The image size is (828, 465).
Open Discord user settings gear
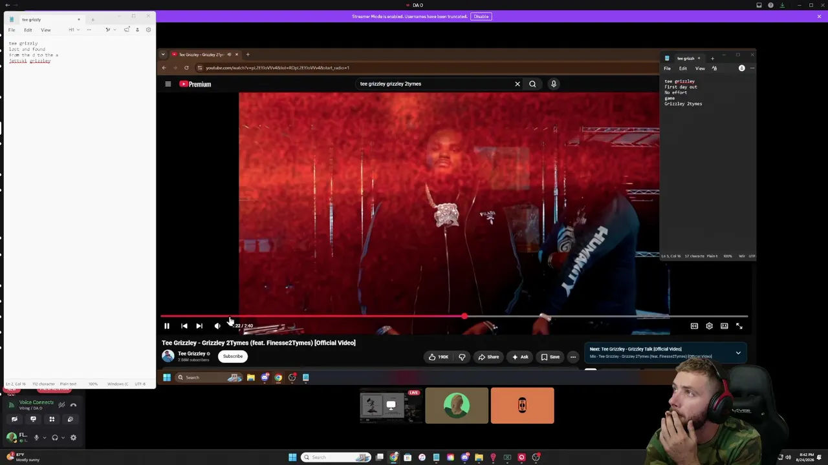[73, 437]
